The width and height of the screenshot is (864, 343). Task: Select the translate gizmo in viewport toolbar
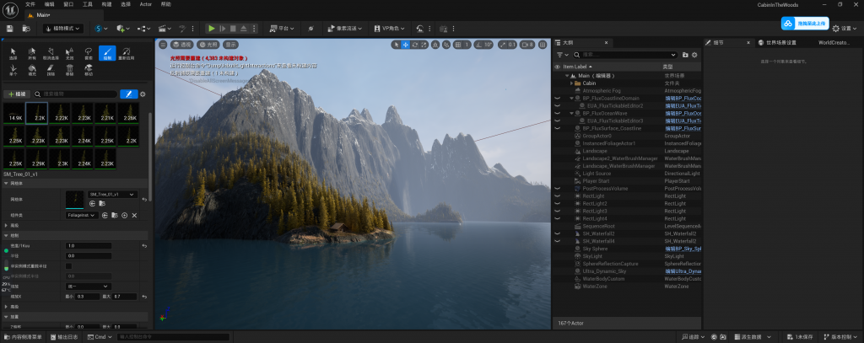[406, 44]
